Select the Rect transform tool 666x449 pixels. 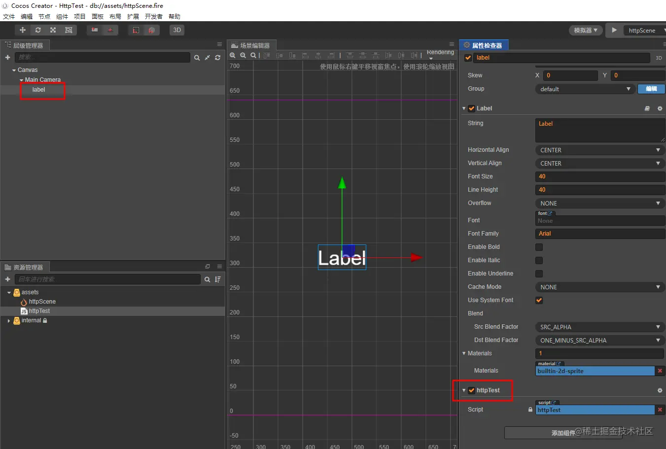[x=69, y=30]
